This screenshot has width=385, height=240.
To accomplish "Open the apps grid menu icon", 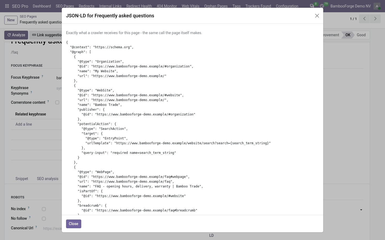I will [7, 6].
